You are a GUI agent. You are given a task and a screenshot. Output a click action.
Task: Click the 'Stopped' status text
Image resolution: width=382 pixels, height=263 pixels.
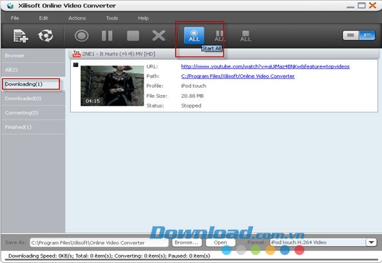tap(191, 106)
